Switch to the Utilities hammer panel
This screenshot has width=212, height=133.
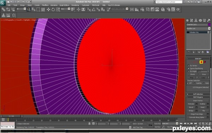click(208, 21)
